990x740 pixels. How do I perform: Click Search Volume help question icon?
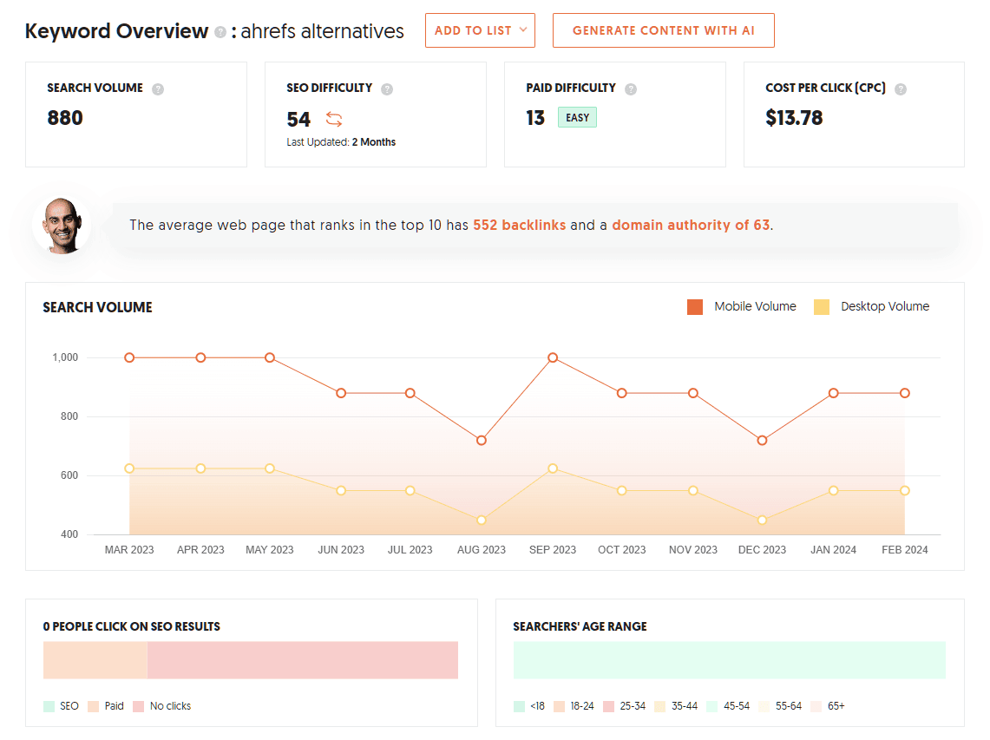pos(158,89)
